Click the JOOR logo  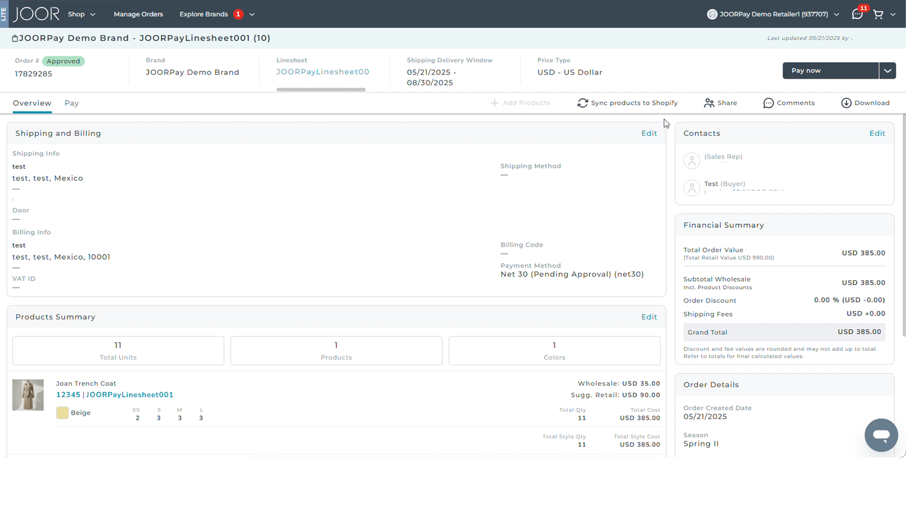[x=36, y=14]
